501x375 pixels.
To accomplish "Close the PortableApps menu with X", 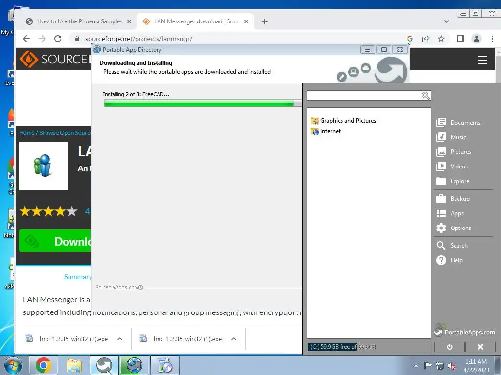I will (x=480, y=347).
